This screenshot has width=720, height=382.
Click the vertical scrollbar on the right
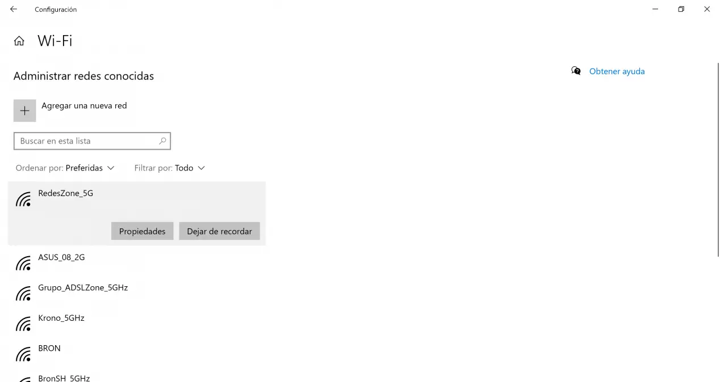718,160
